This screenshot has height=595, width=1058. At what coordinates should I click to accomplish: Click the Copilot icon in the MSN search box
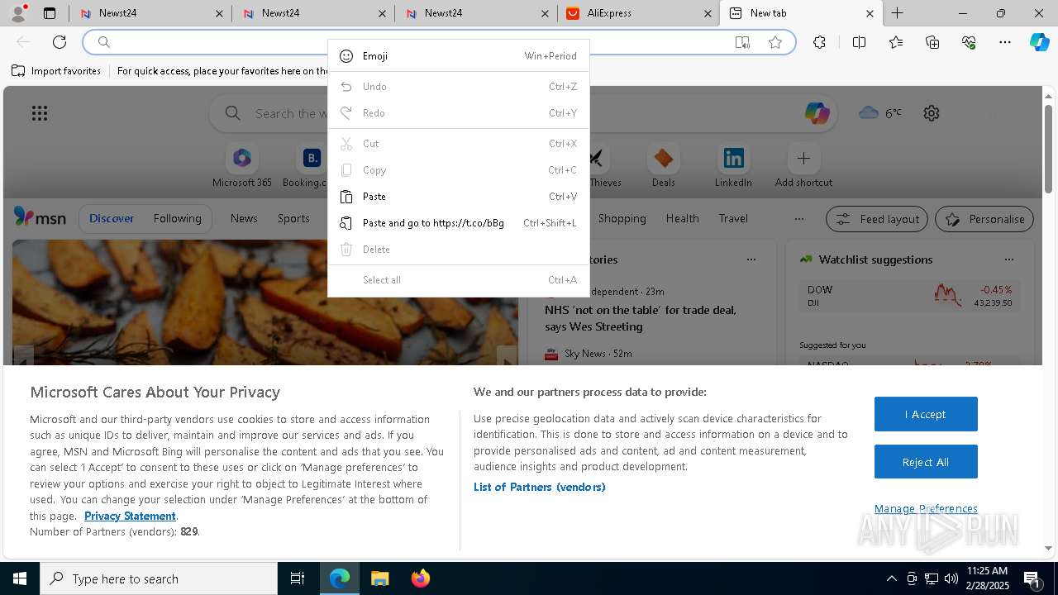coord(817,113)
